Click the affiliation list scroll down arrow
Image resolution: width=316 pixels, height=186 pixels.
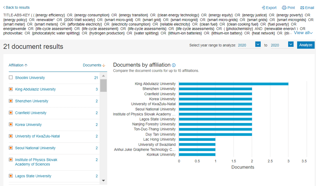(x=103, y=180)
